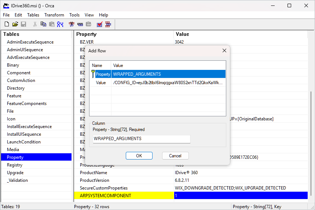
Task: Select the InstallExecuteSequence table
Action: pos(29,127)
